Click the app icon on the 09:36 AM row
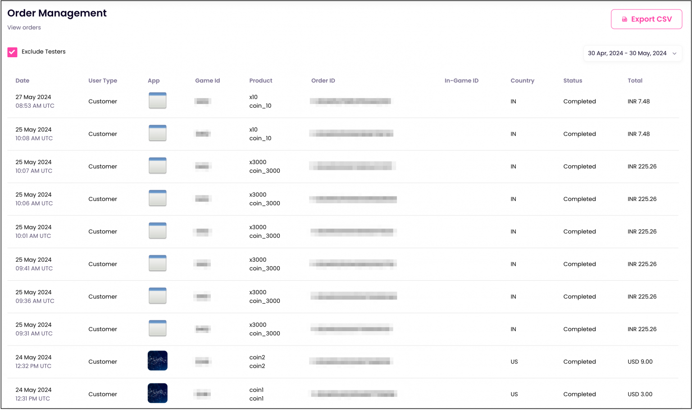Screen dimensions: 692x410 pyautogui.click(x=157, y=296)
